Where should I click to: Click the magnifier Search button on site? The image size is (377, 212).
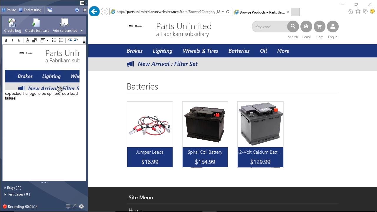293,27
